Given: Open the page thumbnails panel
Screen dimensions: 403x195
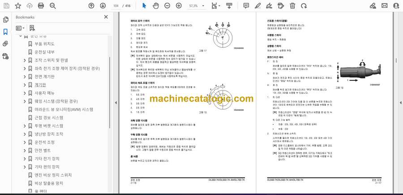Looking at the screenshot, I should pyautogui.click(x=6, y=20).
